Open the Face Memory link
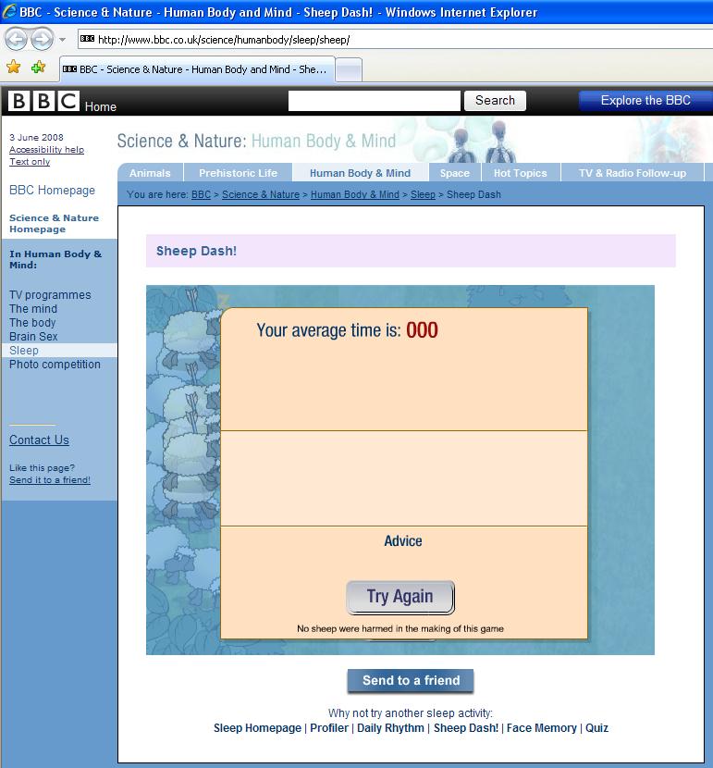The width and height of the screenshot is (713, 768). 542,728
